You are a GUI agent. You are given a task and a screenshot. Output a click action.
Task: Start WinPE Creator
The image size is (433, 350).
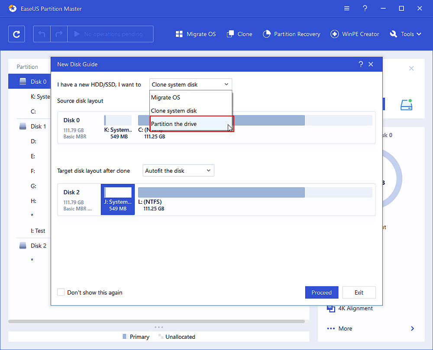[355, 34]
